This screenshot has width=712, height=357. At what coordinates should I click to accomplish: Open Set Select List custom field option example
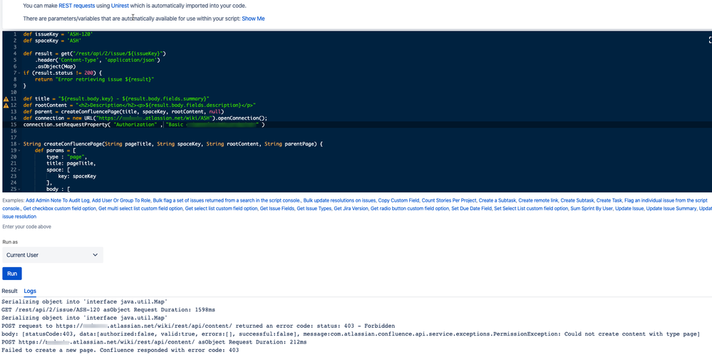531,209
